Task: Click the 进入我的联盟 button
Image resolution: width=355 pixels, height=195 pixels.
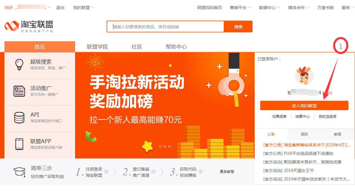Action: click(x=304, y=106)
